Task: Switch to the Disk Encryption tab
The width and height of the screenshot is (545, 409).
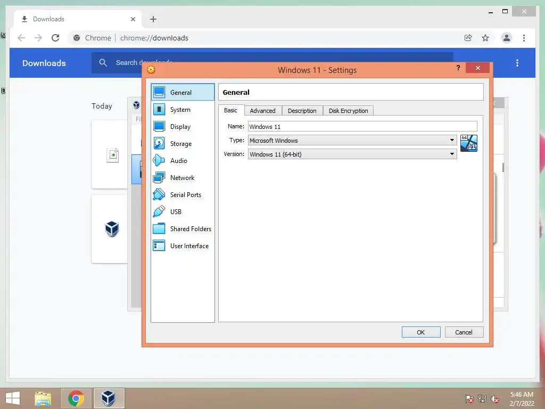Action: tap(348, 111)
